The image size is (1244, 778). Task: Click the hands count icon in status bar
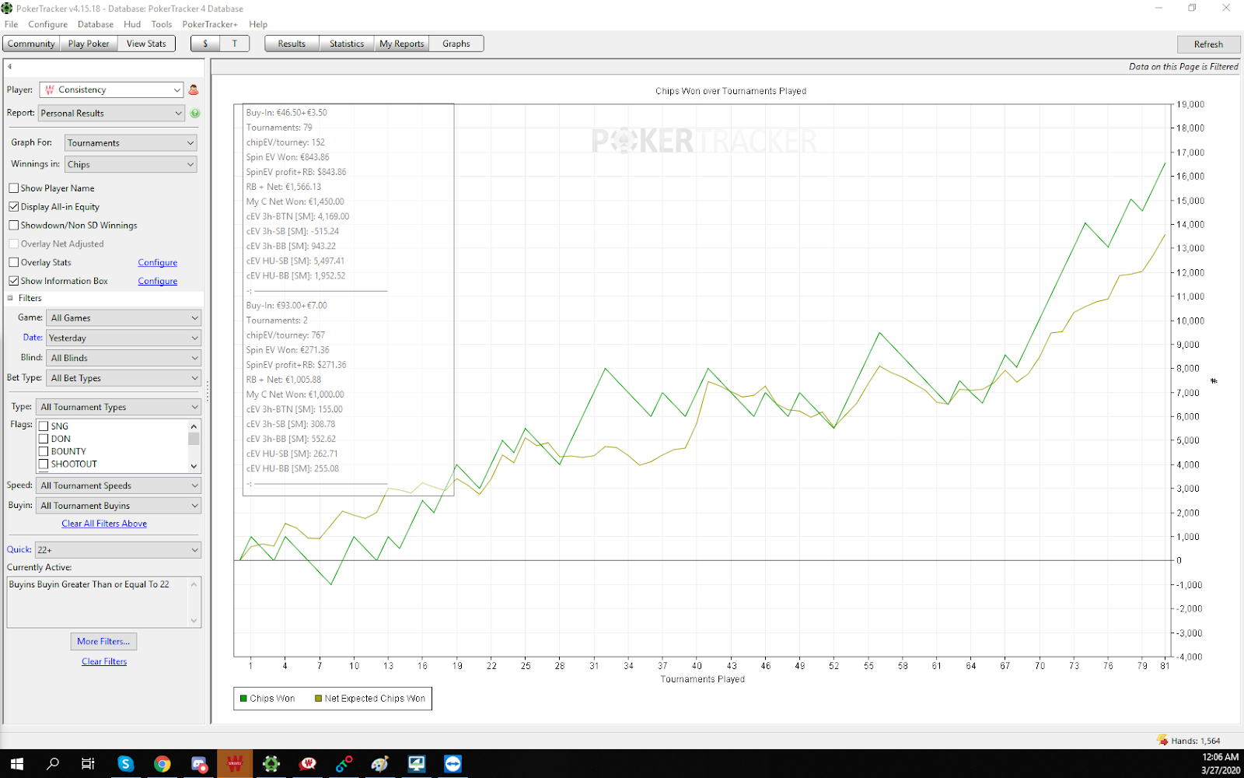pyautogui.click(x=1162, y=740)
